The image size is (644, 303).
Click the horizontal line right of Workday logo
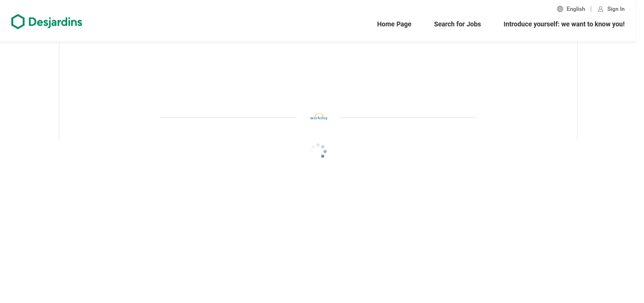pos(408,117)
